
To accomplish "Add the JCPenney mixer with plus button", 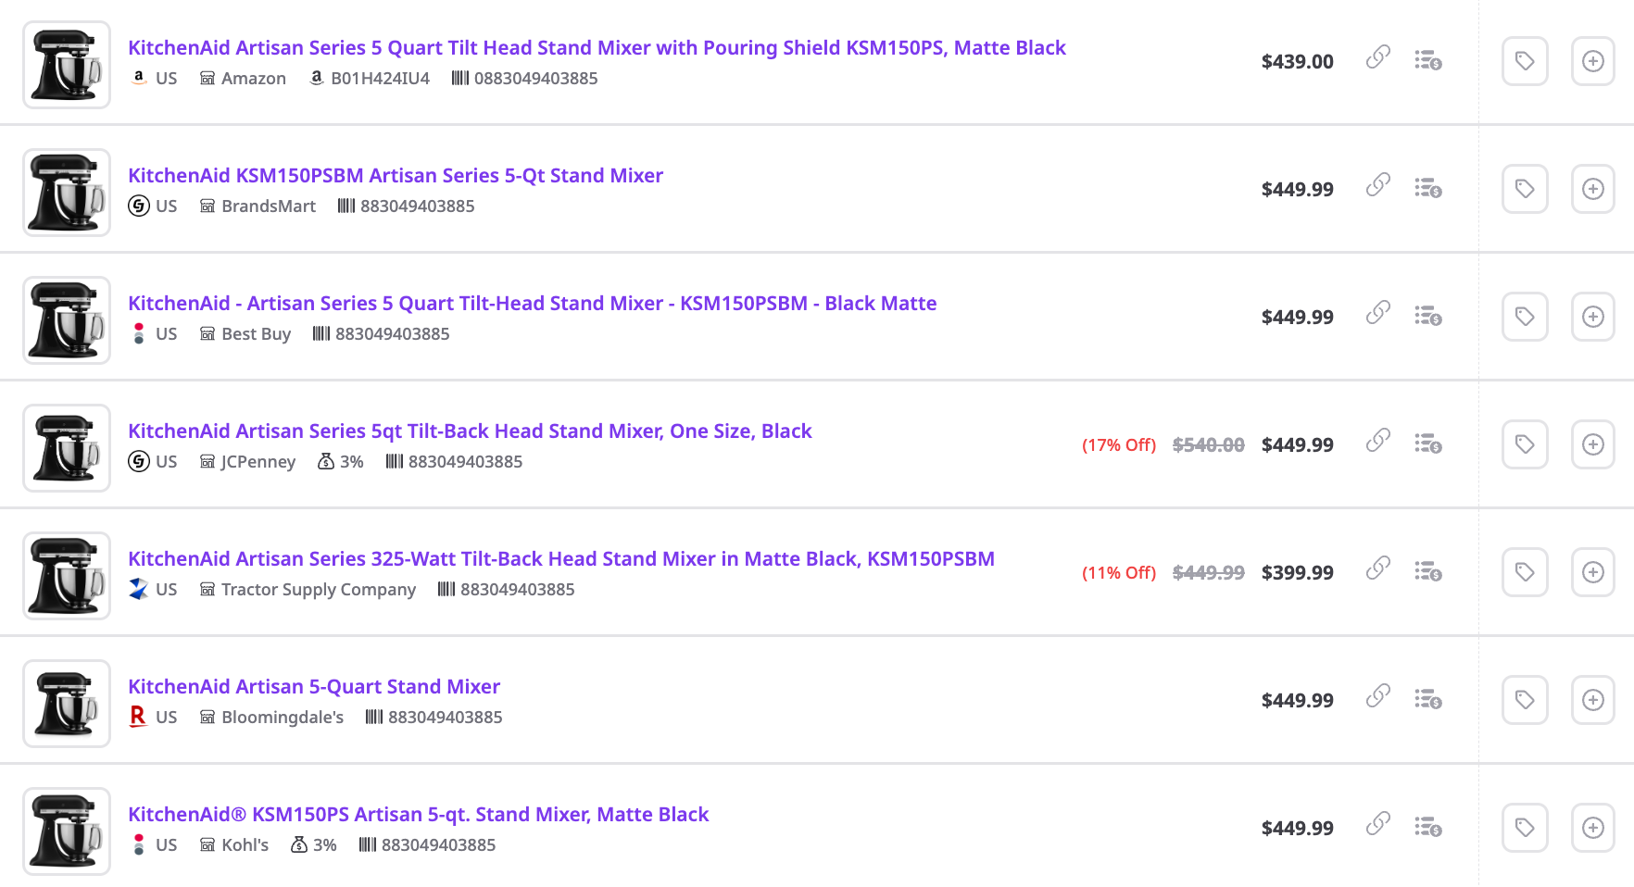I will [x=1593, y=444].
